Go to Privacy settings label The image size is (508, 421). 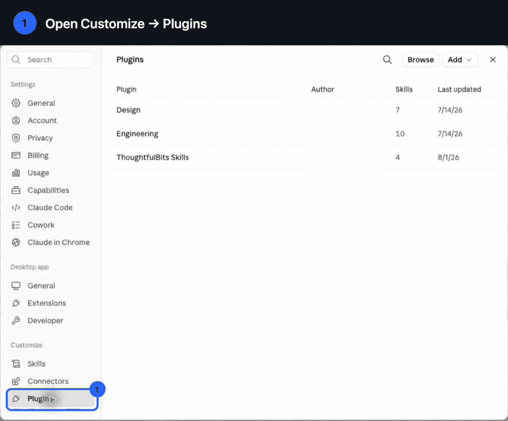(40, 138)
